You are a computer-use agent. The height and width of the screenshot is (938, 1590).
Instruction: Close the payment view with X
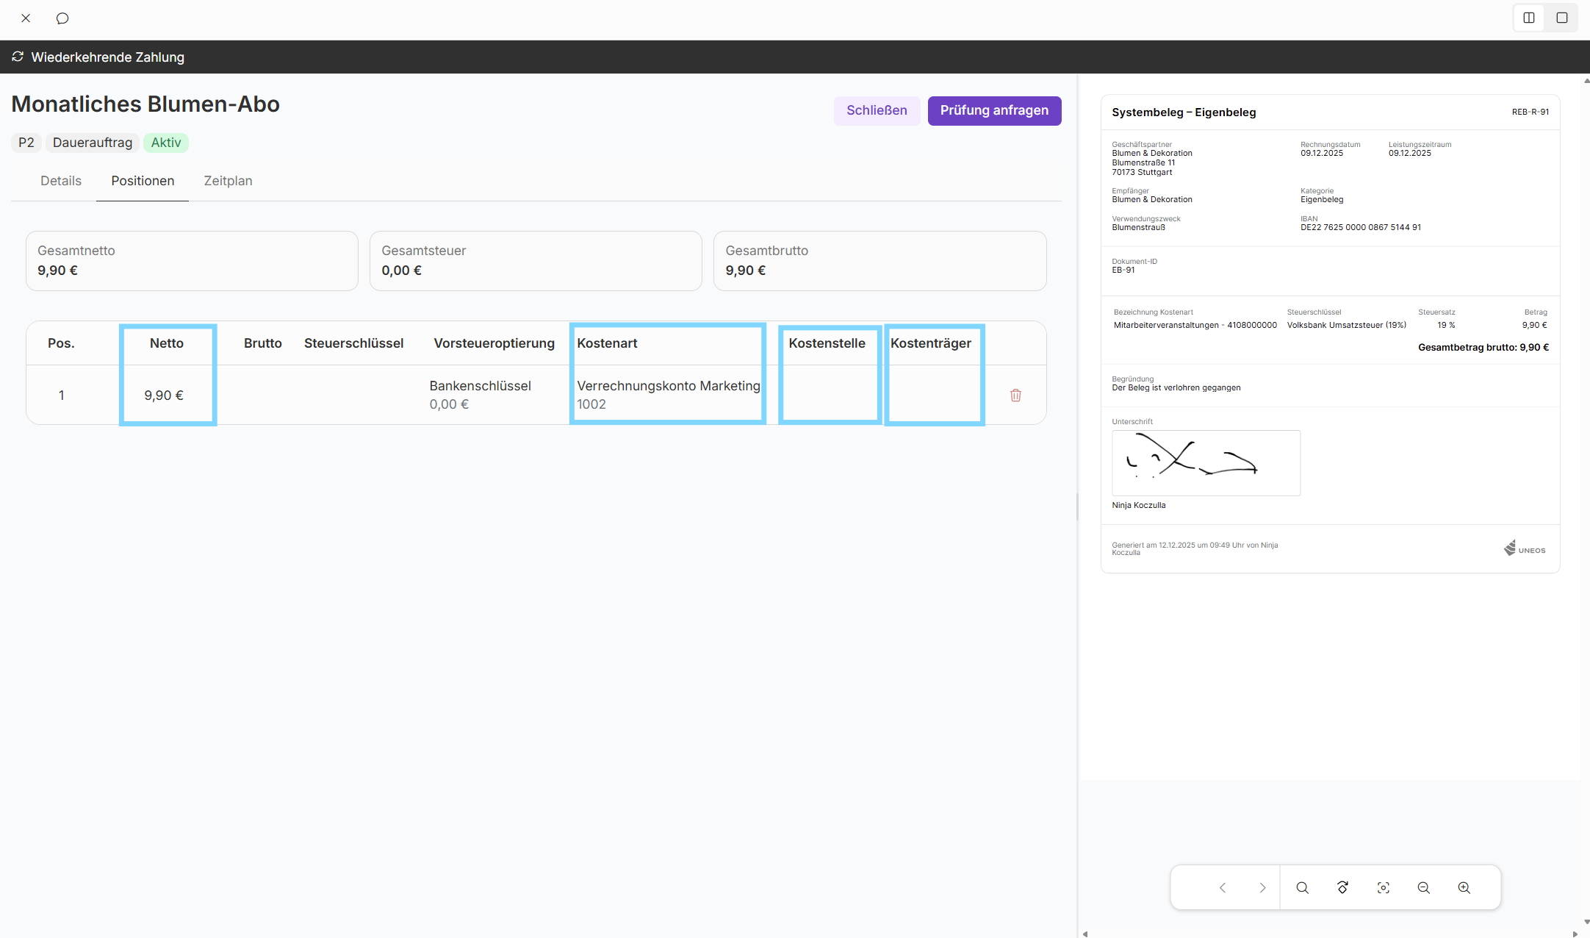26,18
